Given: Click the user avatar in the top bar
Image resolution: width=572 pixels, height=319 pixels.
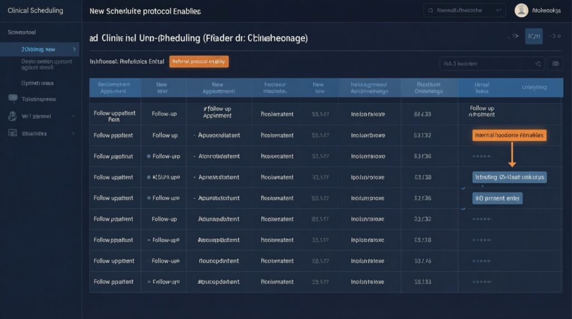Looking at the screenshot, I should pyautogui.click(x=521, y=10).
